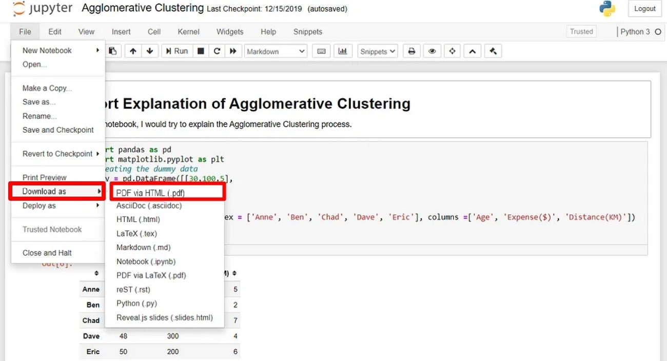Select Save and Checkpoint
Screen dimensions: 667x361
58,130
